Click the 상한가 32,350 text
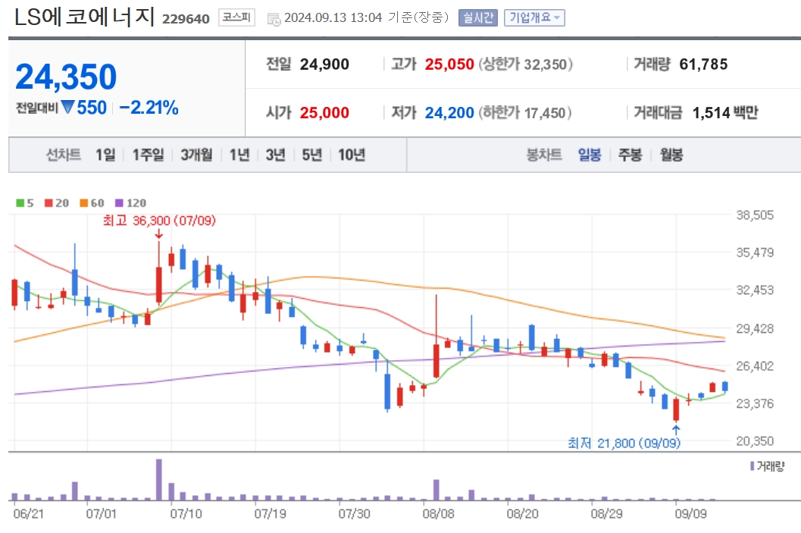The width and height of the screenshot is (801, 533). (x=526, y=64)
